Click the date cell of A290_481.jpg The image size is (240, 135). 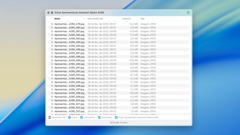[x=102, y=31]
